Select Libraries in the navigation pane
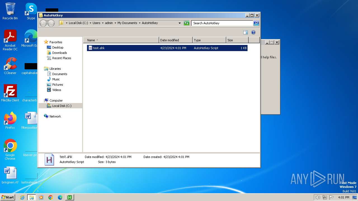This screenshot has height=201, width=358. pos(55,69)
